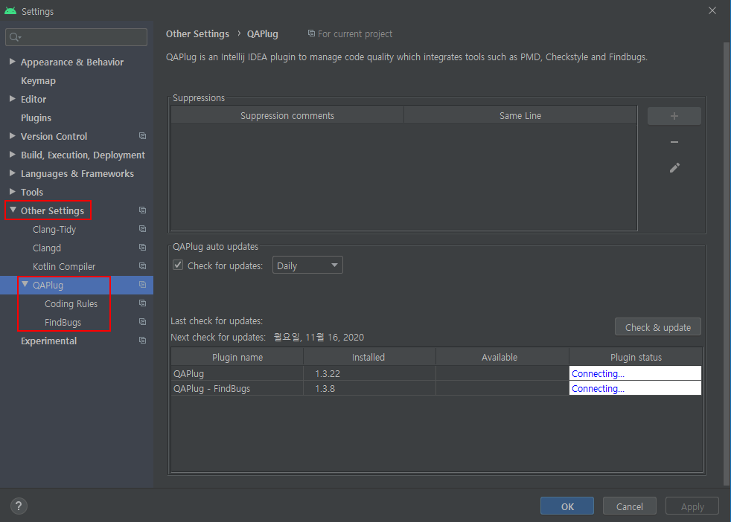Click the 'For current project' icon in header
Screen dimensions: 731x522
[311, 33]
